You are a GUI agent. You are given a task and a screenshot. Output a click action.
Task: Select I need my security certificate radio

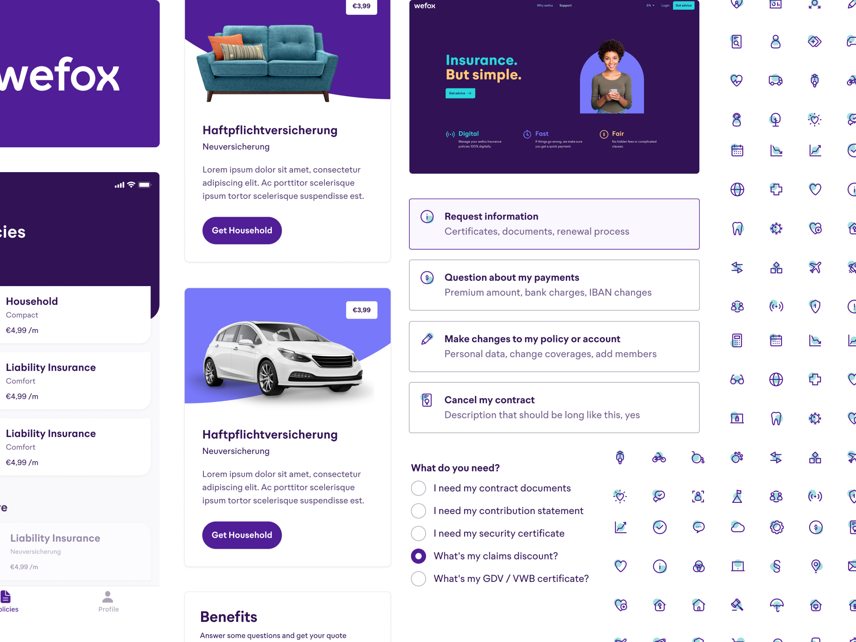[x=418, y=533]
